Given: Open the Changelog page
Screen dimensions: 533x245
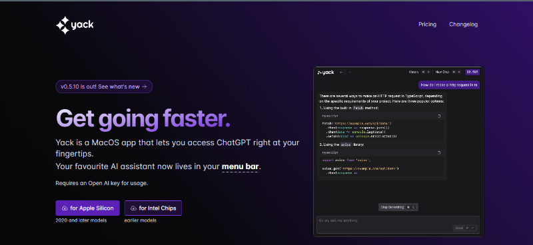Looking at the screenshot, I should point(463,25).
